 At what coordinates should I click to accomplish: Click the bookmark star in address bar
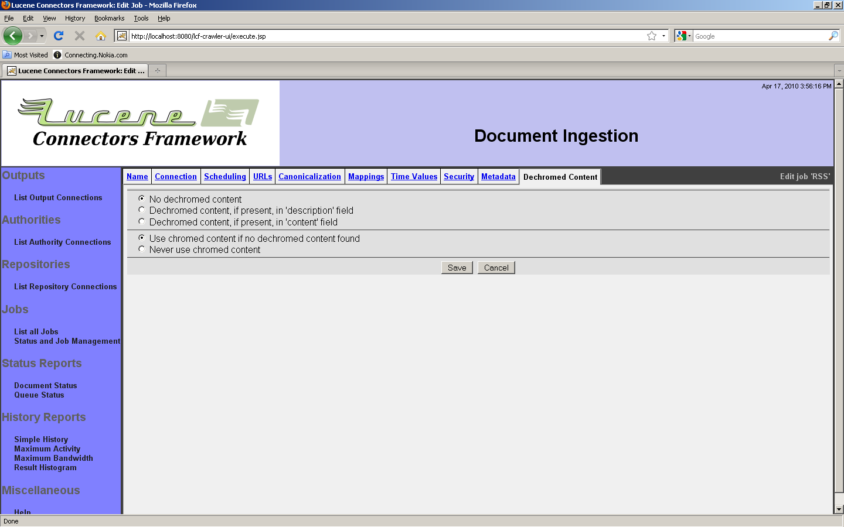651,36
